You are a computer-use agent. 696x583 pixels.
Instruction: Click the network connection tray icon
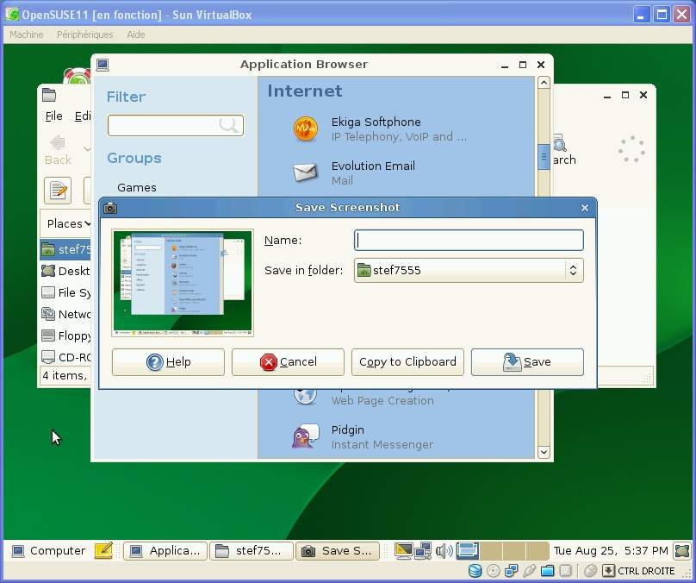423,551
